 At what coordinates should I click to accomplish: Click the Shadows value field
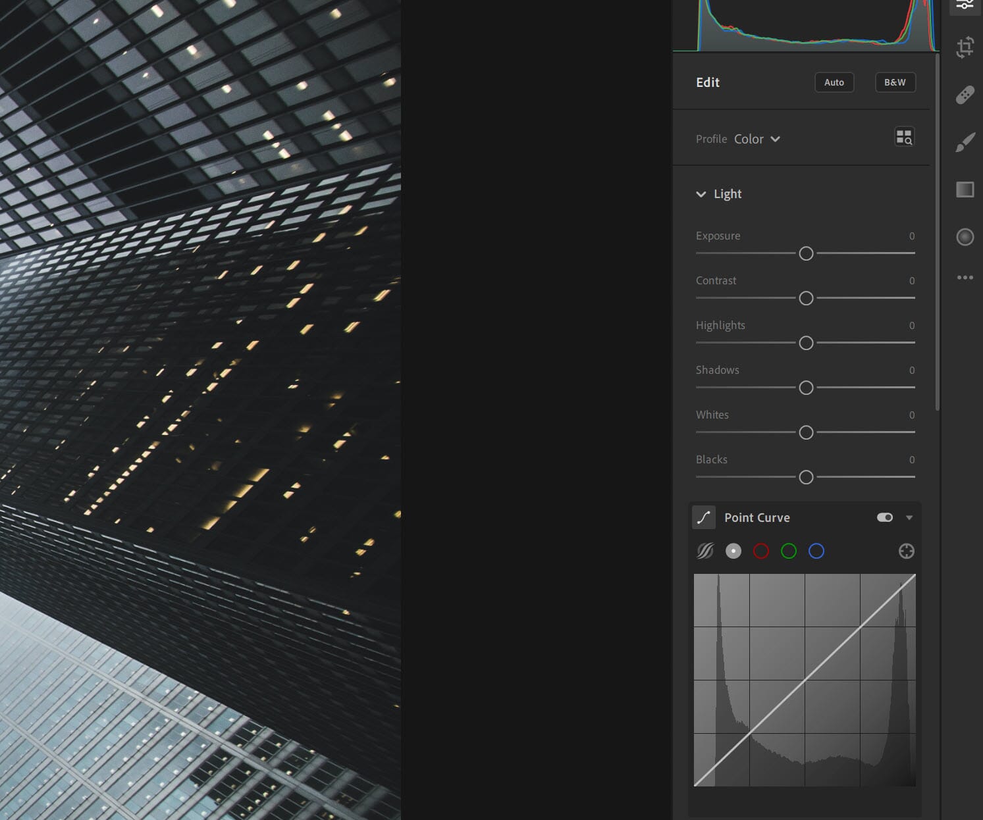[912, 370]
